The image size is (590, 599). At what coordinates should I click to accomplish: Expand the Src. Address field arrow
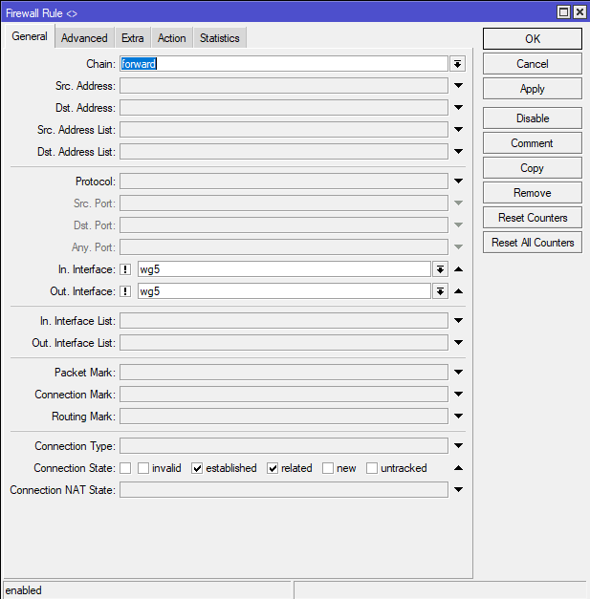pos(458,86)
